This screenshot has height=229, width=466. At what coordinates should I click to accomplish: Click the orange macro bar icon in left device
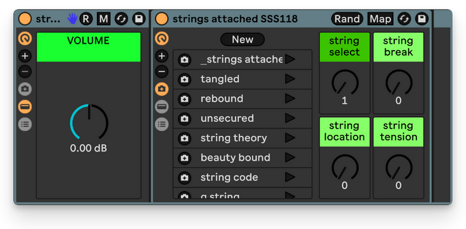(x=25, y=106)
